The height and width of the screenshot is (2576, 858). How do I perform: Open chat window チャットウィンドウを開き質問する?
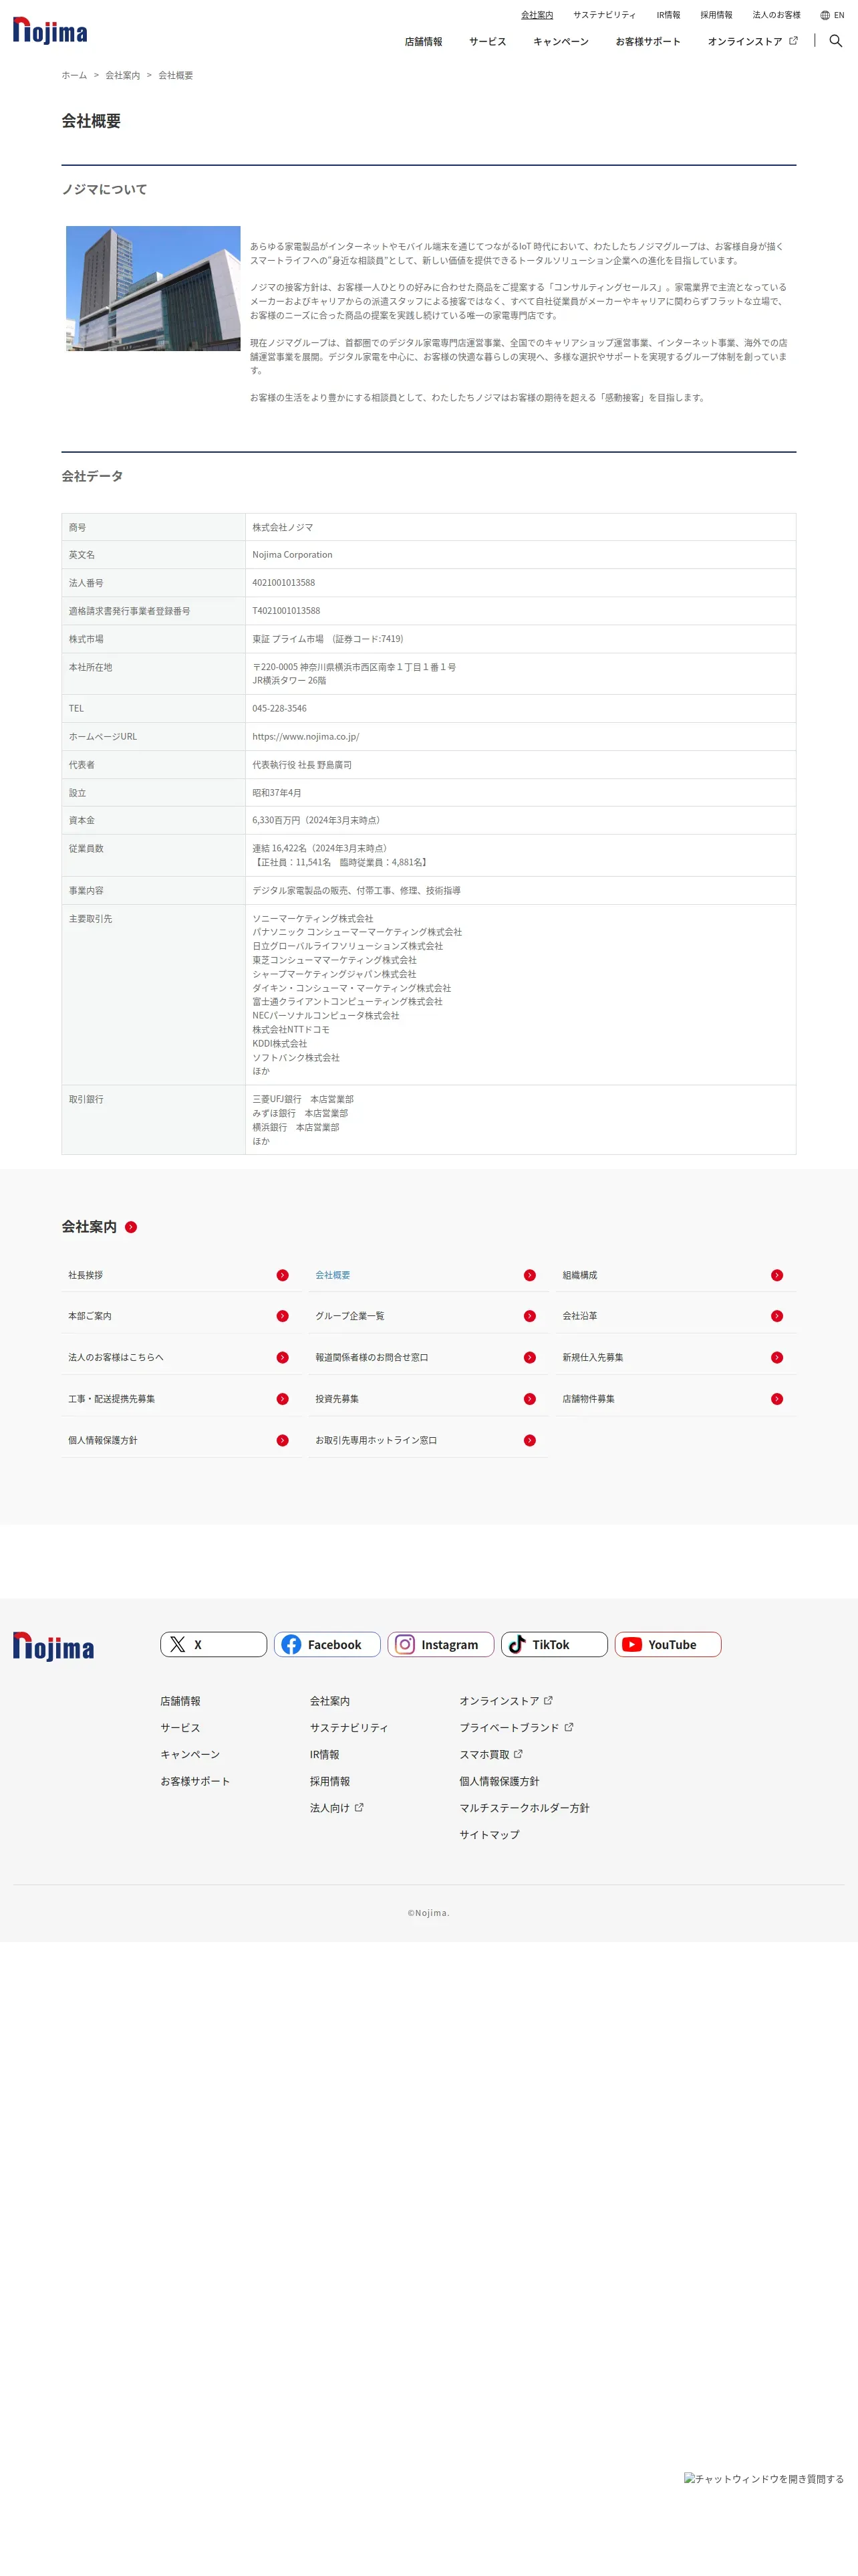click(x=764, y=2479)
